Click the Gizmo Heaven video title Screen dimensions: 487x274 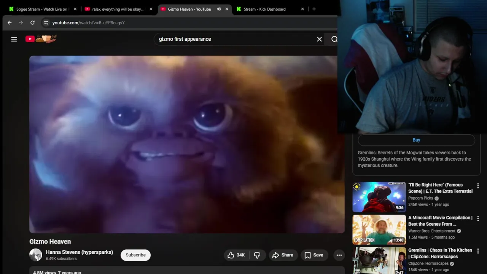click(x=50, y=242)
